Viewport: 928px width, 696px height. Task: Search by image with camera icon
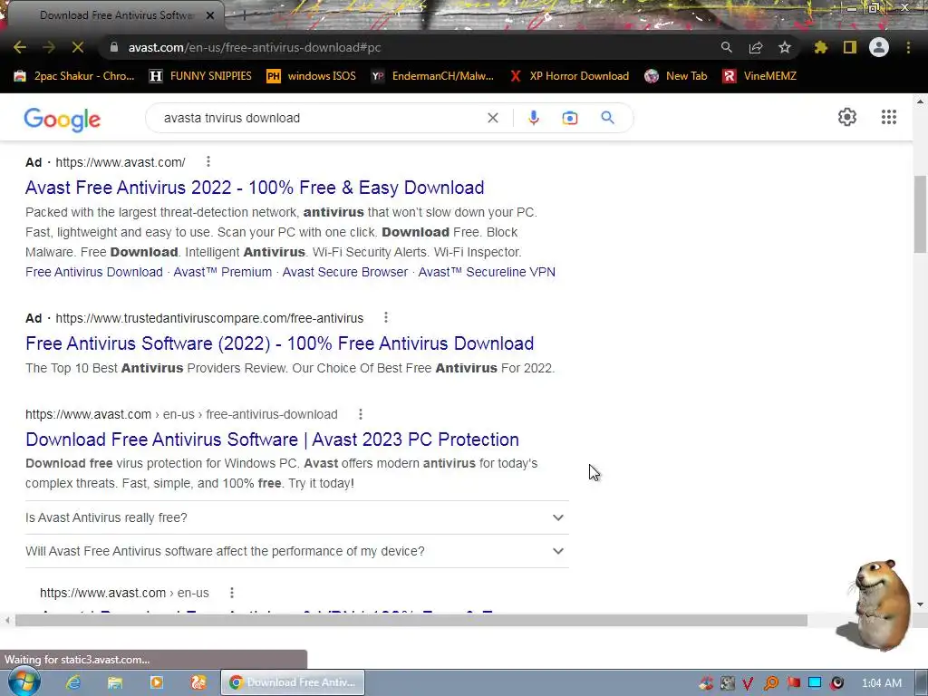(x=569, y=118)
